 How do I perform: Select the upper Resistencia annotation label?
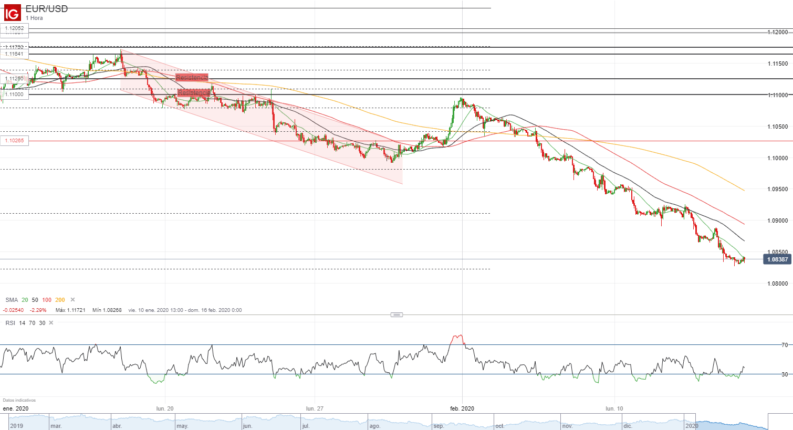tap(192, 78)
